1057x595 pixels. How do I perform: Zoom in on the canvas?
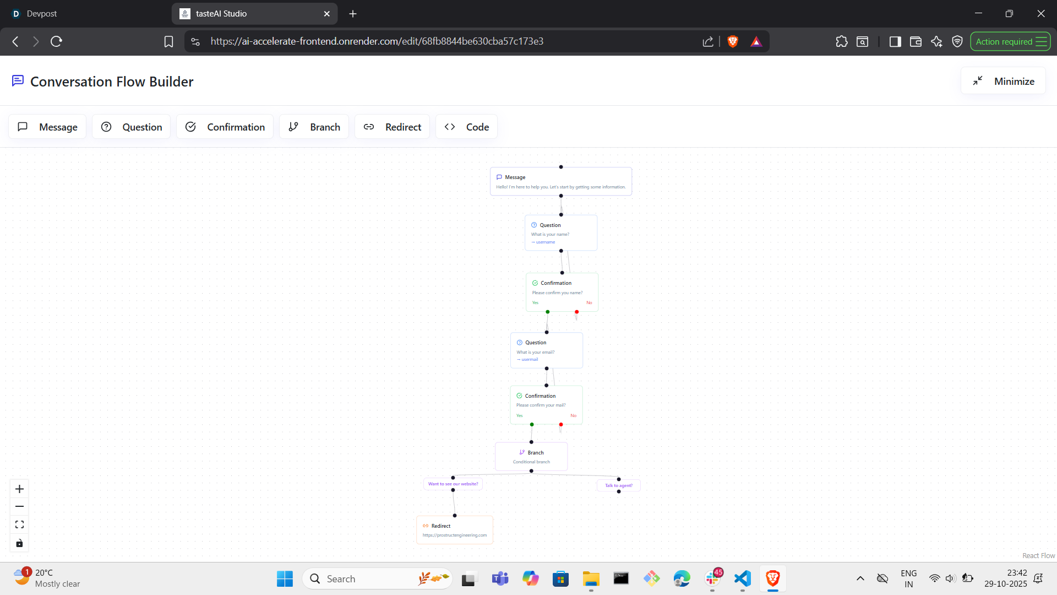coord(19,489)
